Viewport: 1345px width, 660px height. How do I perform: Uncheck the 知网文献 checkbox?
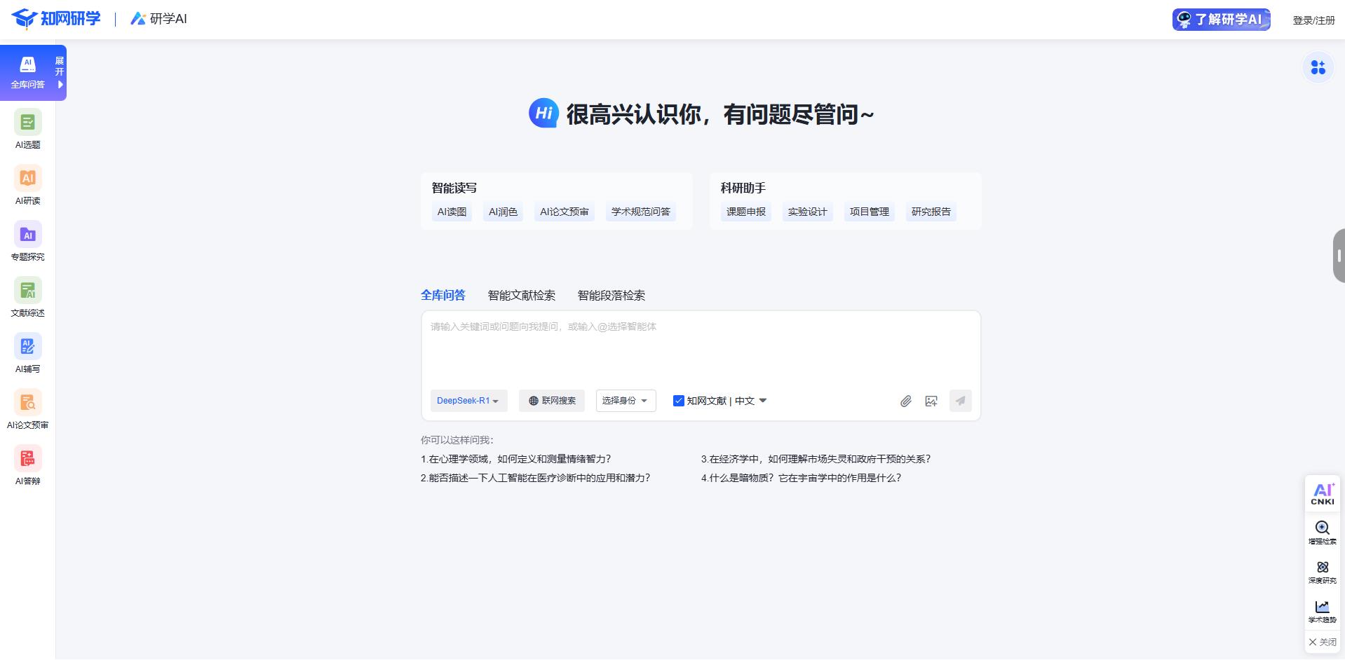tap(678, 401)
